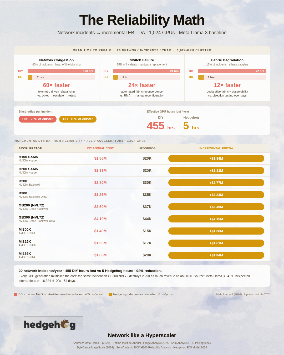The width and height of the screenshot is (284, 355).
Task: Click the +$2.77M EBITDA bar
Action: click(216, 183)
